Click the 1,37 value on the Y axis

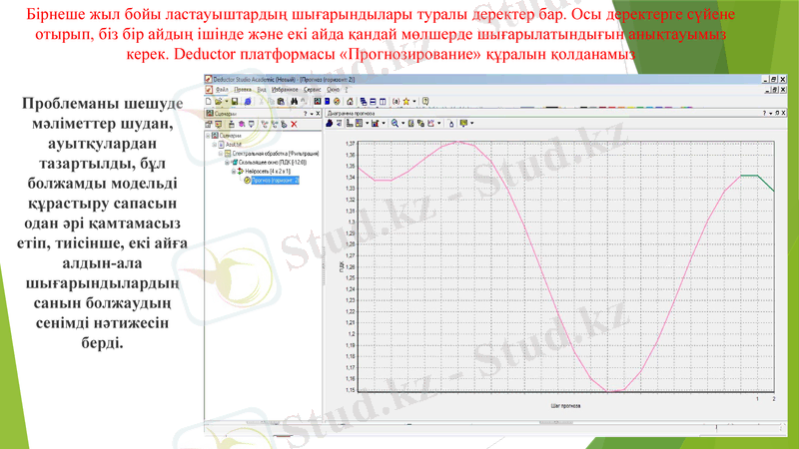[351, 144]
